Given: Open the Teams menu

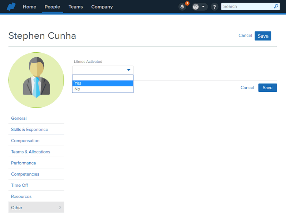Looking at the screenshot, I should tap(76, 7).
